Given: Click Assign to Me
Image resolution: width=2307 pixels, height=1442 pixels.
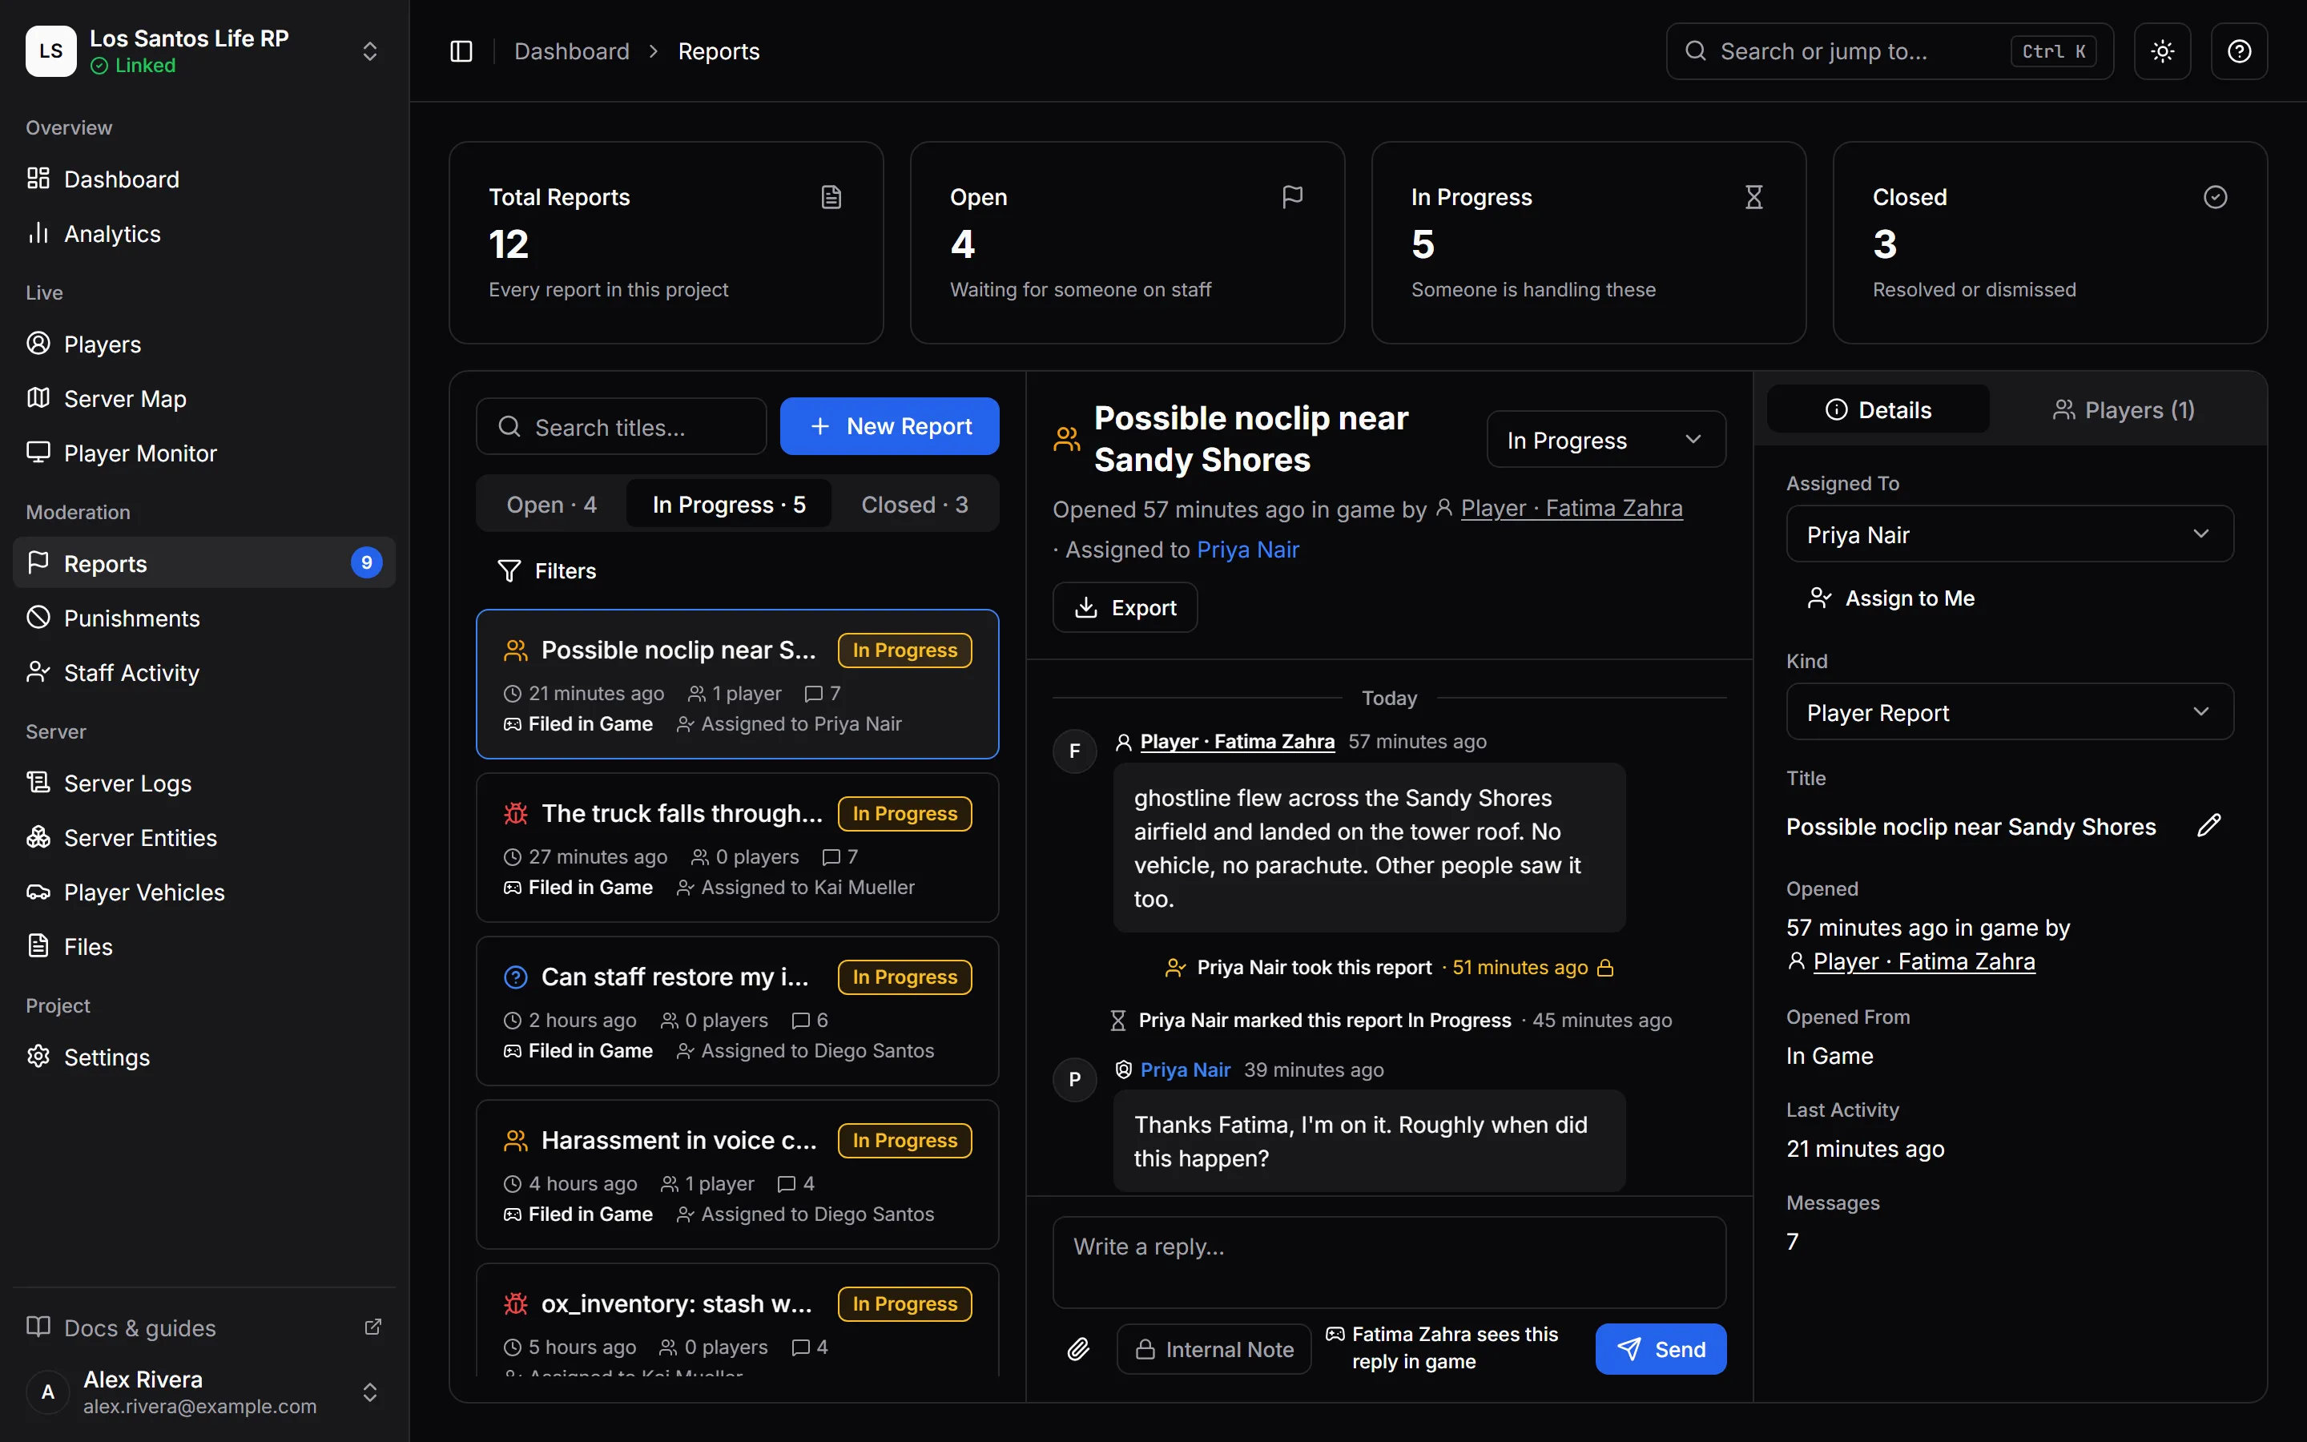Looking at the screenshot, I should coord(1891,598).
